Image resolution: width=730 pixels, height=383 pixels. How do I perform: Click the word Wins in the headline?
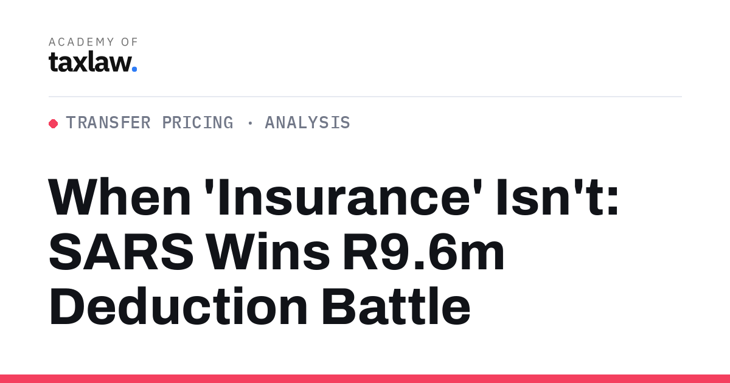coord(268,253)
